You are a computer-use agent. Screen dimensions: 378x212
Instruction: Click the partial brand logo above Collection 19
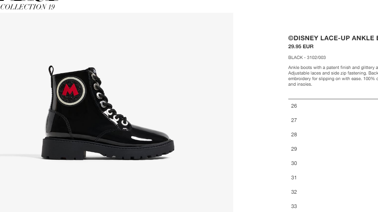(29, 1)
